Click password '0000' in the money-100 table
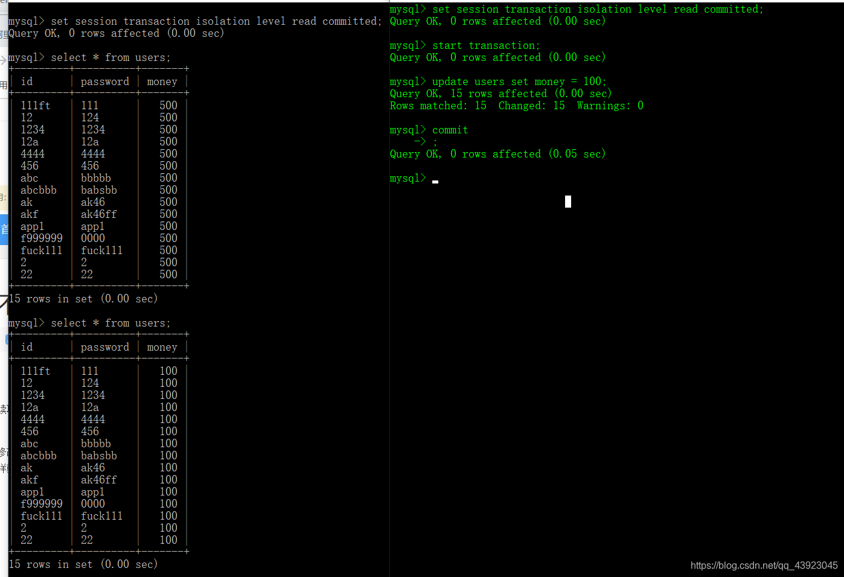 click(93, 504)
